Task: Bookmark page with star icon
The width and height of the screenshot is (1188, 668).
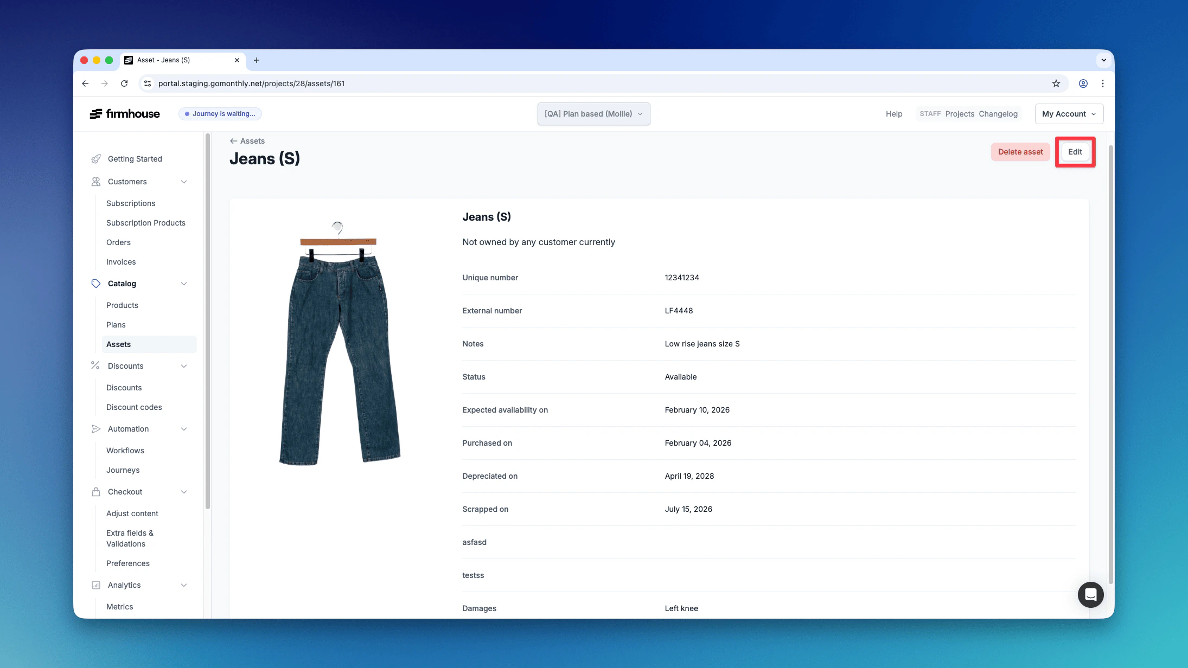Action: click(1056, 83)
